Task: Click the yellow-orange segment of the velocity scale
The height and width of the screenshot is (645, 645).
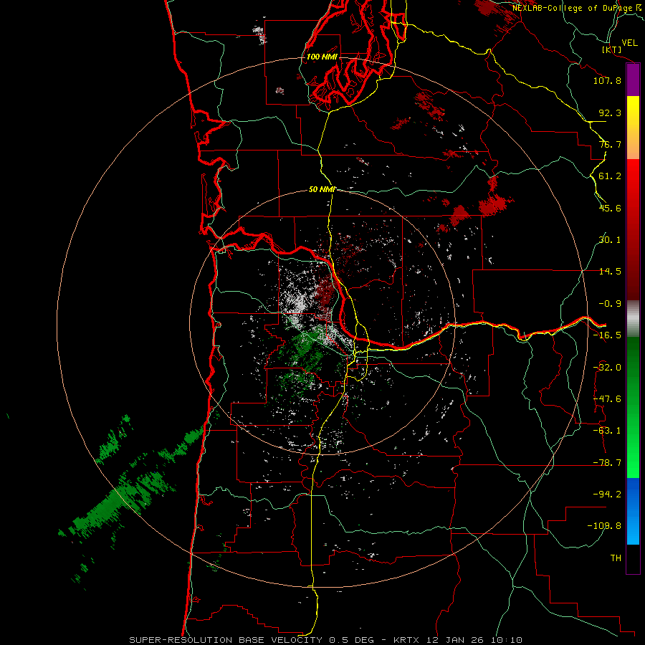Action: coord(633,128)
